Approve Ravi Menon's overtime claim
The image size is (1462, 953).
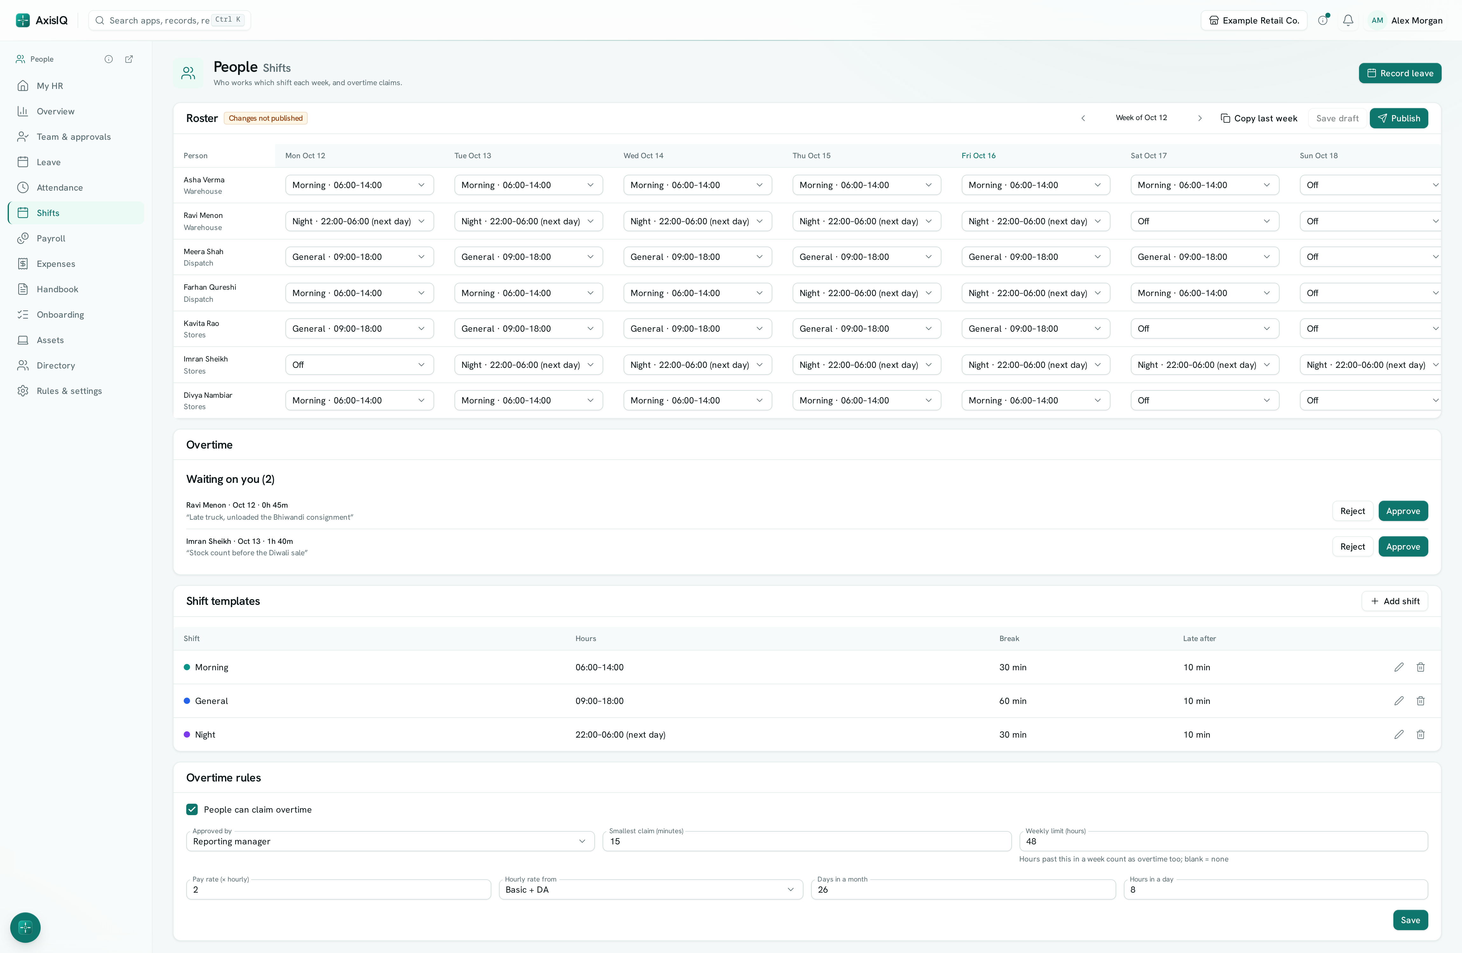click(1403, 511)
